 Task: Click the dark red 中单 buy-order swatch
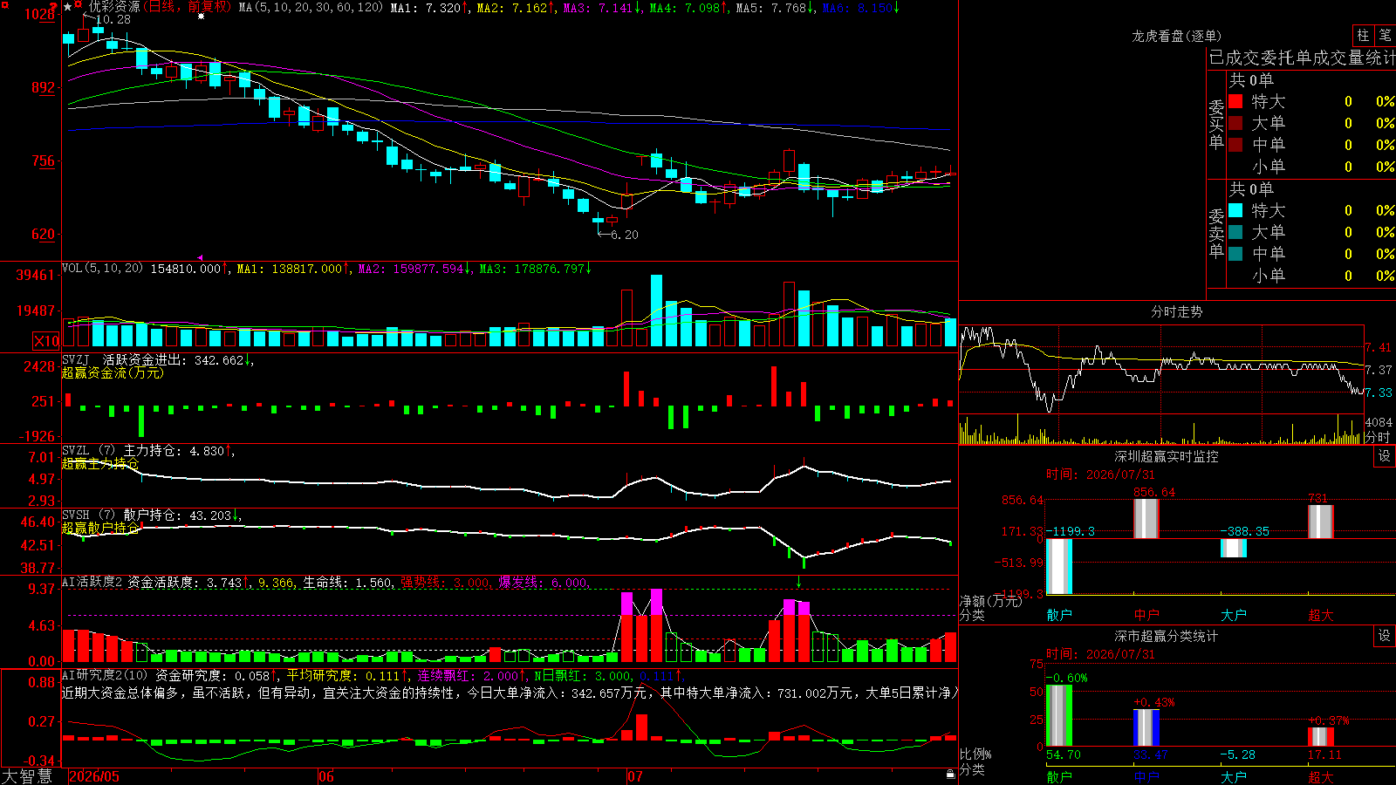[x=1235, y=145]
